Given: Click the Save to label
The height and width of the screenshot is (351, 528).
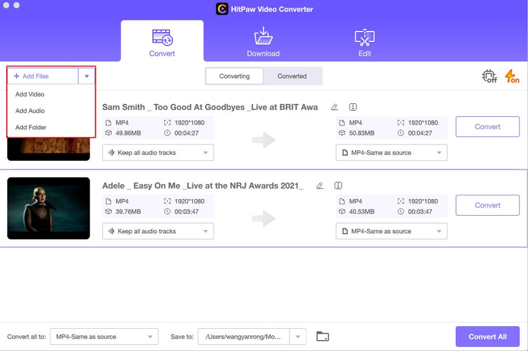Looking at the screenshot, I should point(182,337).
